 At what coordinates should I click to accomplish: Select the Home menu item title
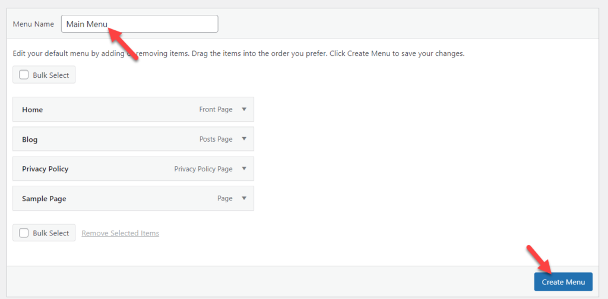(33, 110)
